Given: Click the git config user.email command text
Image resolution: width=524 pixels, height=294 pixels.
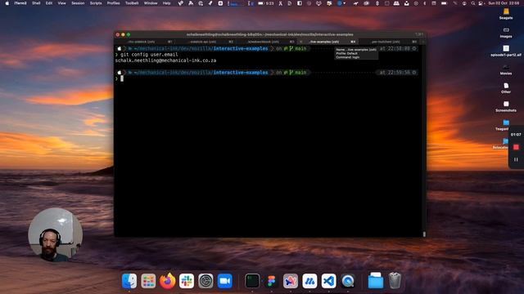Looking at the screenshot, I should point(149,55).
